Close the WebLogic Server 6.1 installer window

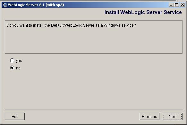pos(183,5)
